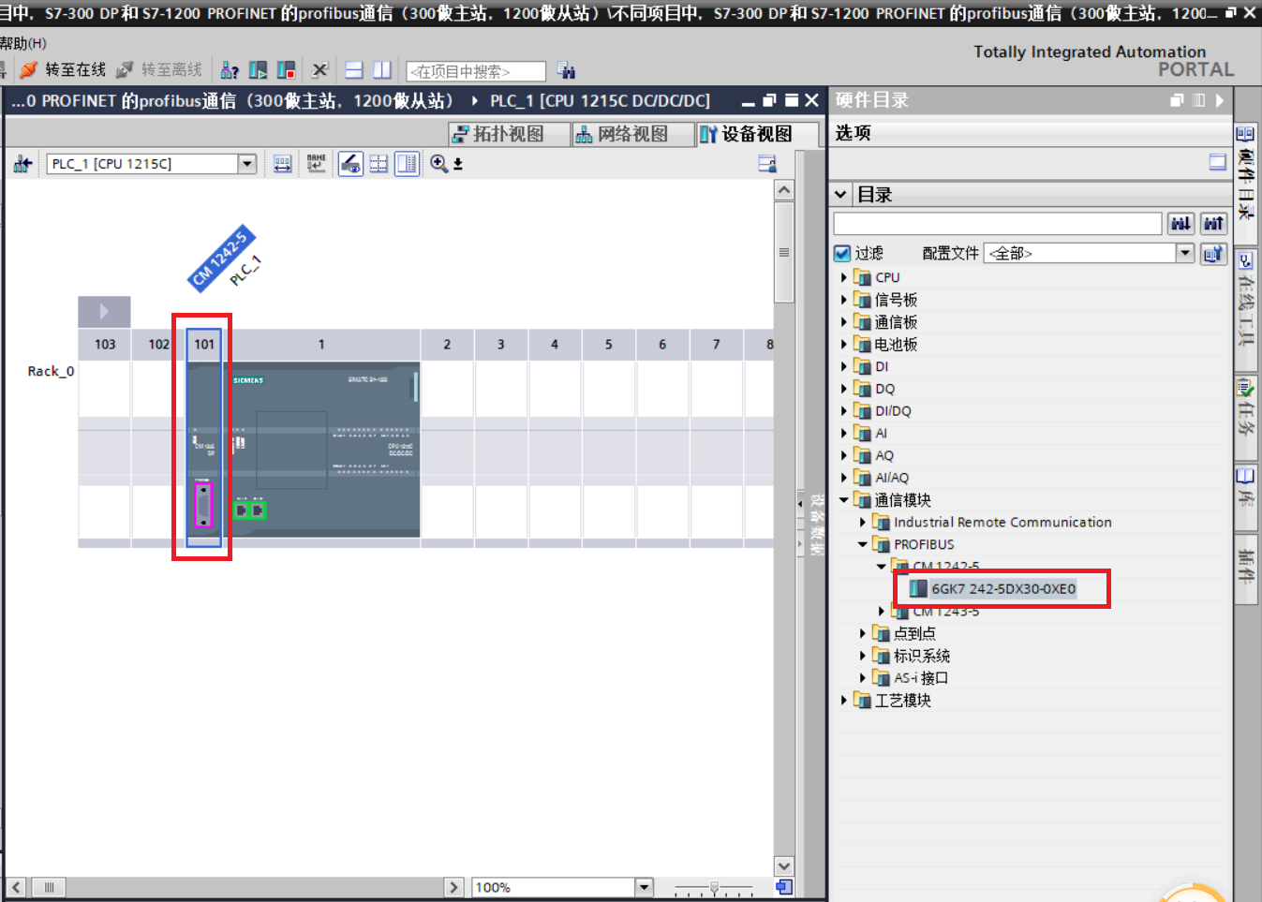Image resolution: width=1262 pixels, height=902 pixels.
Task: Open the accessible devices icon
Action: tap(230, 70)
